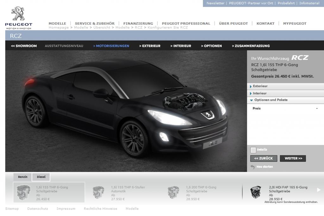Click the Neu starten link
This screenshot has width=324, height=216.
[x=265, y=167]
